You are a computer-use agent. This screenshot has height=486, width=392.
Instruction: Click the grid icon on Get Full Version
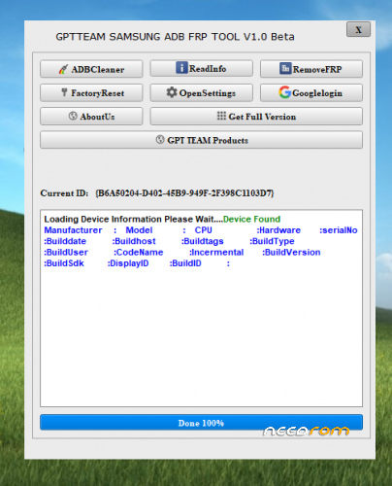tap(221, 116)
